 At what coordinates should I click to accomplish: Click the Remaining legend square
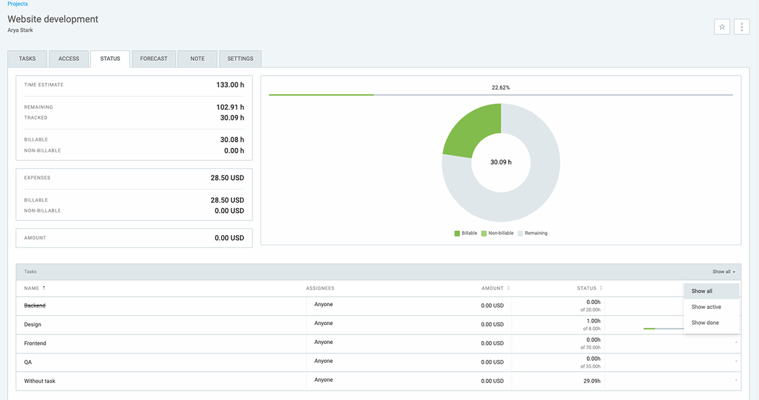(520, 233)
